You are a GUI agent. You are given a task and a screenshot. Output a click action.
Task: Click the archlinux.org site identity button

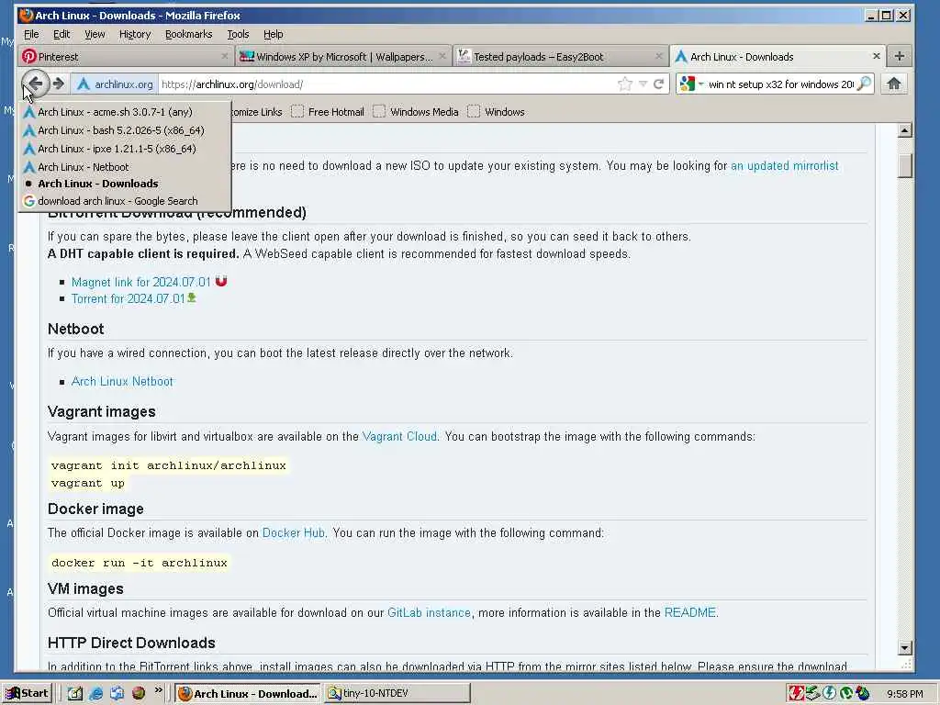pos(115,84)
